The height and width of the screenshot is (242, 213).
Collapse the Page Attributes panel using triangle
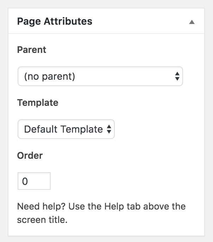tap(192, 22)
